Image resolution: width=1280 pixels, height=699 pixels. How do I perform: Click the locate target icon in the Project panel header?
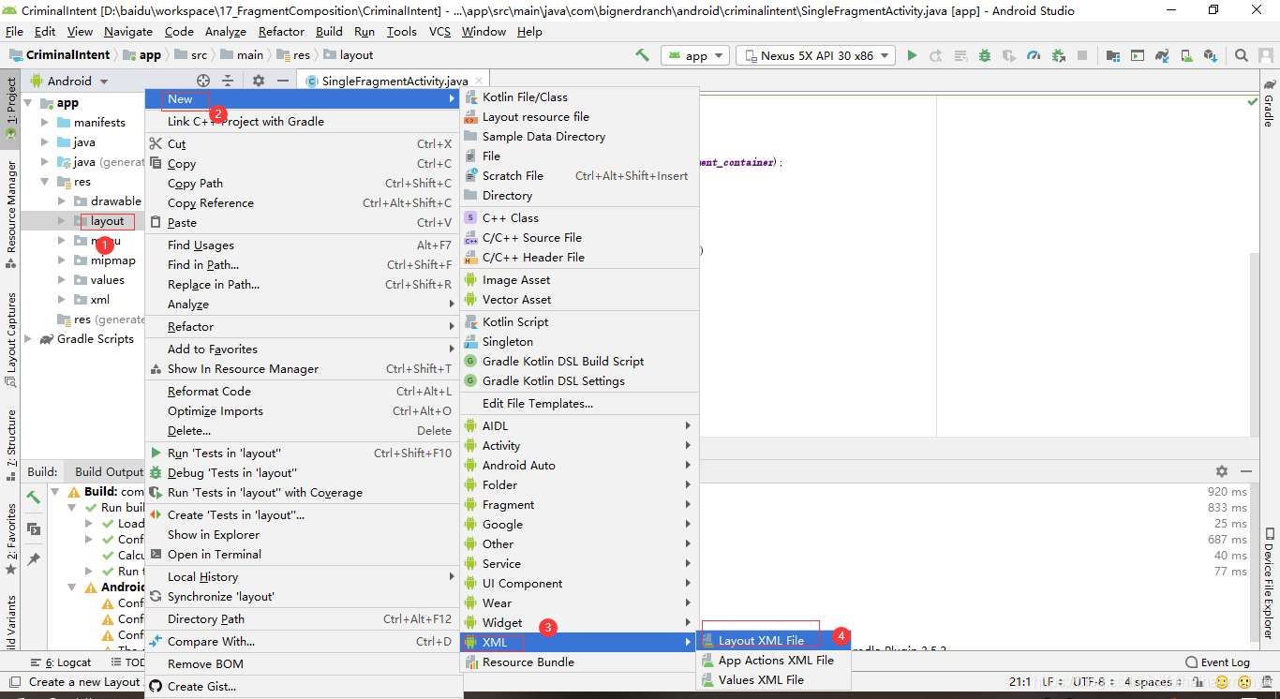pos(203,81)
